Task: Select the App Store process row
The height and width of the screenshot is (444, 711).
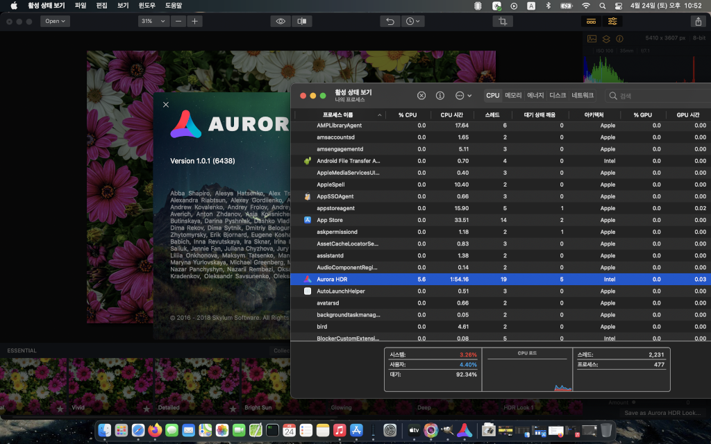Action: pos(501,220)
